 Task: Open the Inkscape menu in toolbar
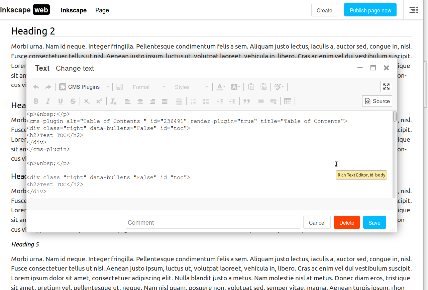click(74, 10)
